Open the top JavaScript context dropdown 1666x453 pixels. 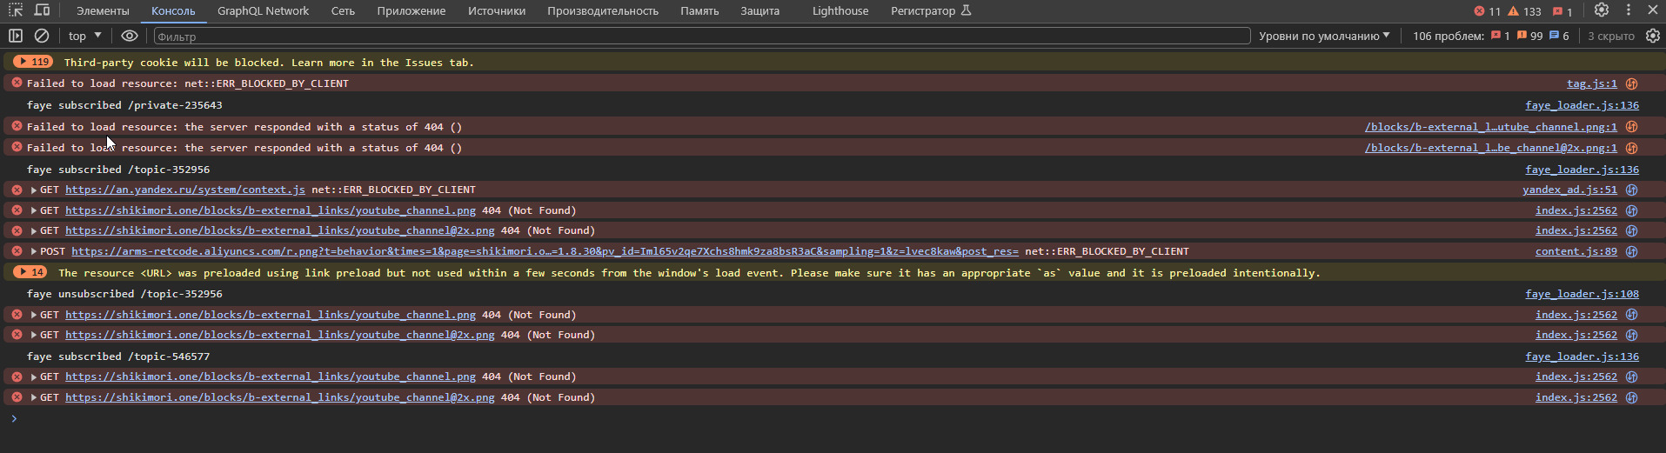84,36
